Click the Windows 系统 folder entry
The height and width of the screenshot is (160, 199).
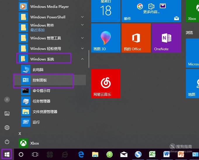(x=52, y=59)
